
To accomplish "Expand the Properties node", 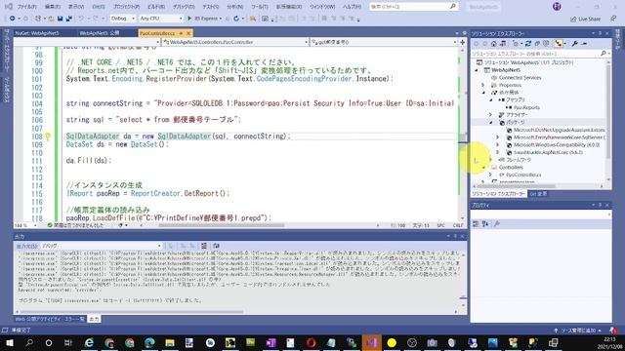I will [483, 85].
